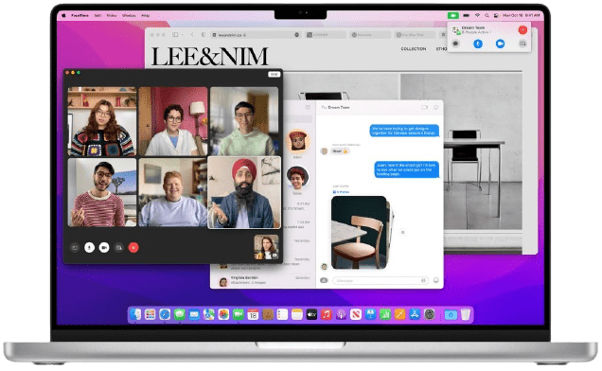Screen dimensions: 602x371
Task: Click the Safari address bar
Action: pos(256,35)
